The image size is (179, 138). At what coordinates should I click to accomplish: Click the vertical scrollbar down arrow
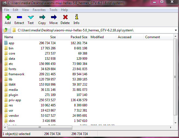175,122
